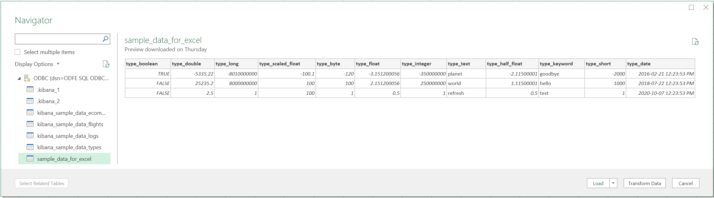The height and width of the screenshot is (198, 714).
Task: Click the ODBC data source icon
Action: coord(27,78)
